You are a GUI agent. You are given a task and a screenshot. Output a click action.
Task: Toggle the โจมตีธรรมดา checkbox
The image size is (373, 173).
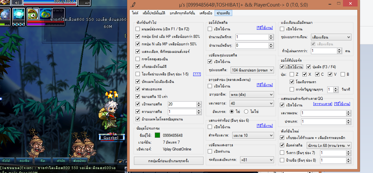(292, 82)
